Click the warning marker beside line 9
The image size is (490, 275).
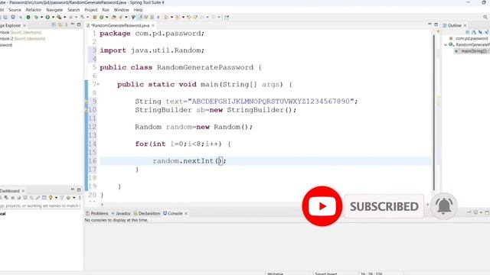87,102
